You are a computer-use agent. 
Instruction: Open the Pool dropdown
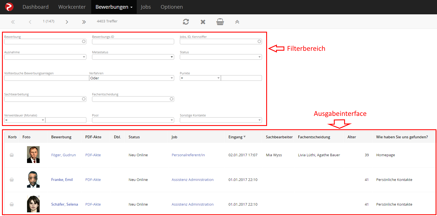tap(133, 120)
